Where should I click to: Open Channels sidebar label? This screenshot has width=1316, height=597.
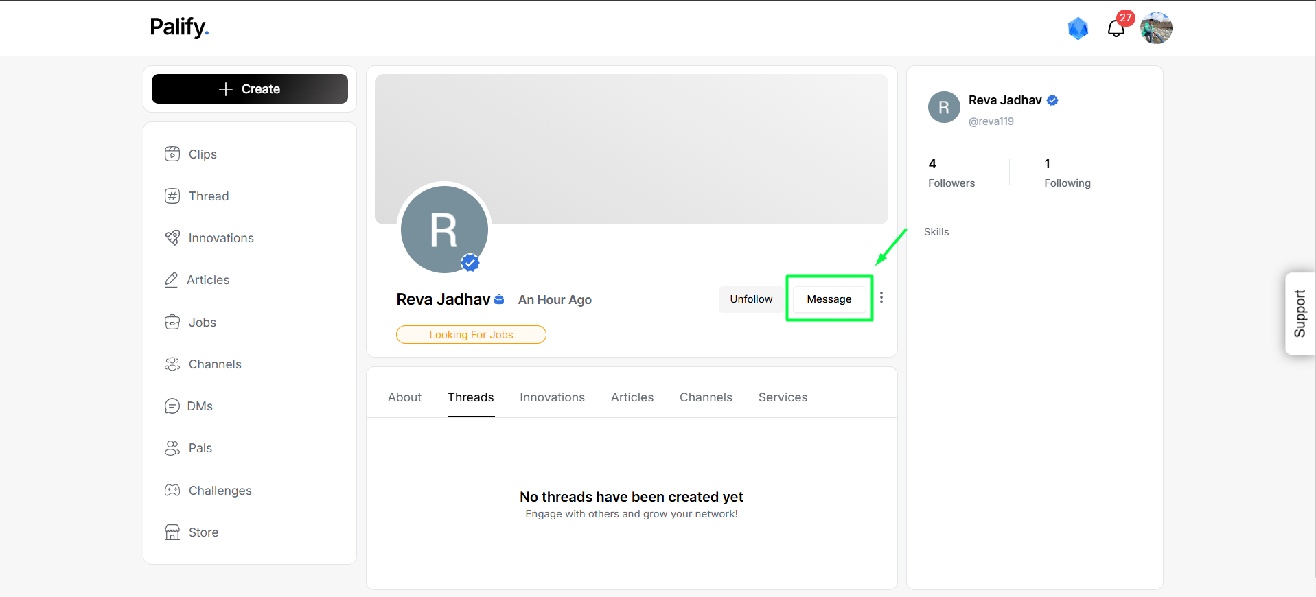tap(215, 364)
